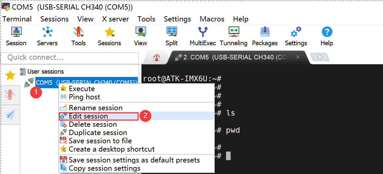Switch to the home tab
Viewport: 383px width, 174px height.
tap(156, 57)
